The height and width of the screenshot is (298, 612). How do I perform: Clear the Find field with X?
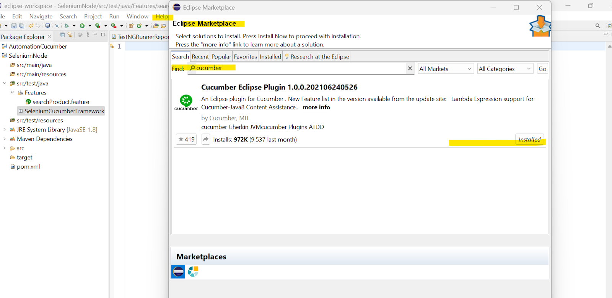pyautogui.click(x=410, y=68)
